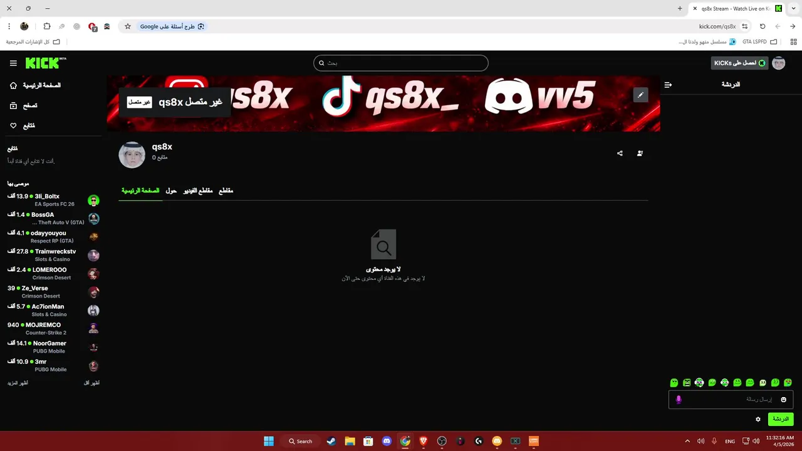The image size is (802, 451).
Task: Open recommended channel Ac7ionMan
Action: [53, 310]
